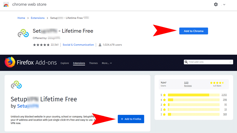This screenshot has height=133, width=237.
Task: Open the 22,561 star ratings
Action: click(46, 45)
